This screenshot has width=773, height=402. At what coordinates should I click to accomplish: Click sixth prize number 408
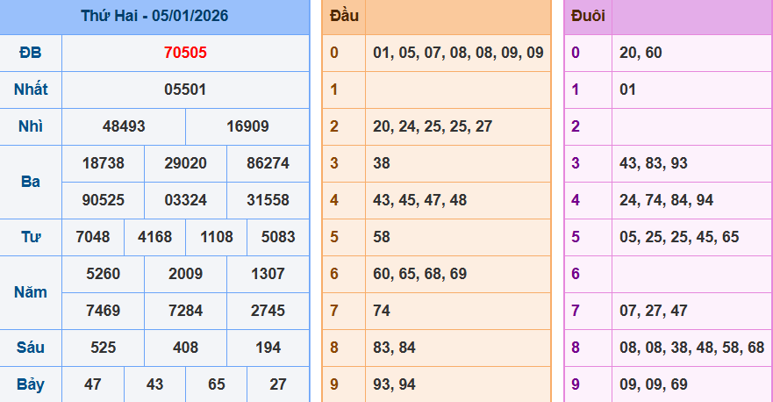[185, 348]
